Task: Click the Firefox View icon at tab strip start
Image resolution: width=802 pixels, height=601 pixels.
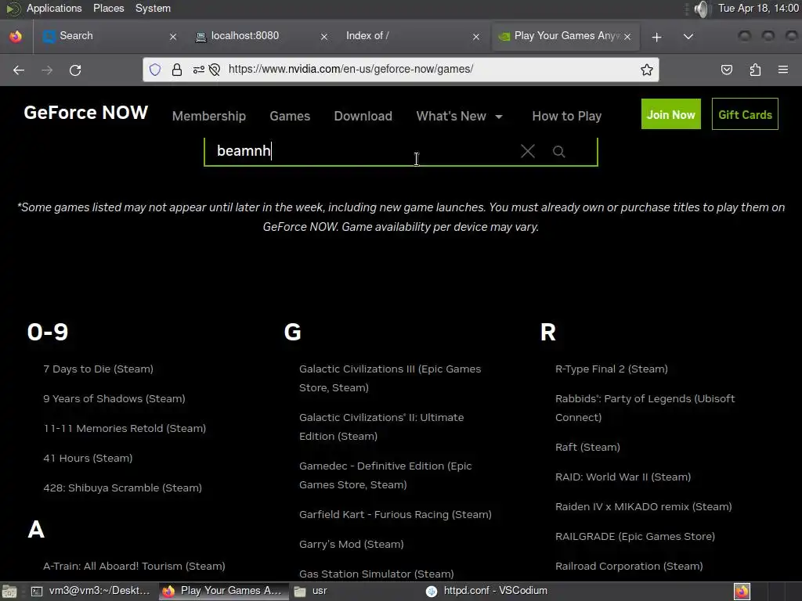Action: pos(16,37)
